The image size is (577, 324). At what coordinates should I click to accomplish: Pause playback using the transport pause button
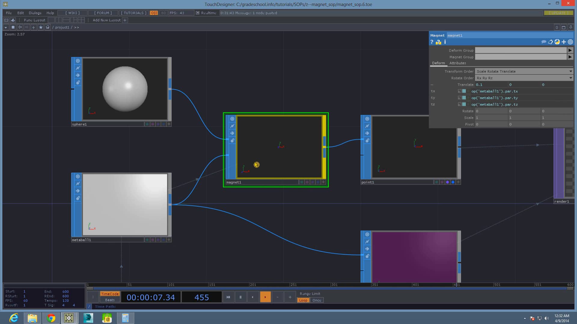240,297
